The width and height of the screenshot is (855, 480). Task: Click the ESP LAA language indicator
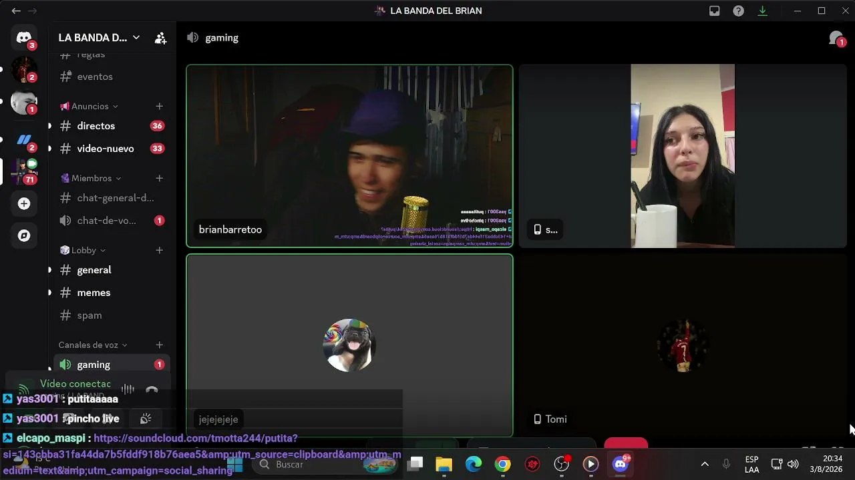751,464
